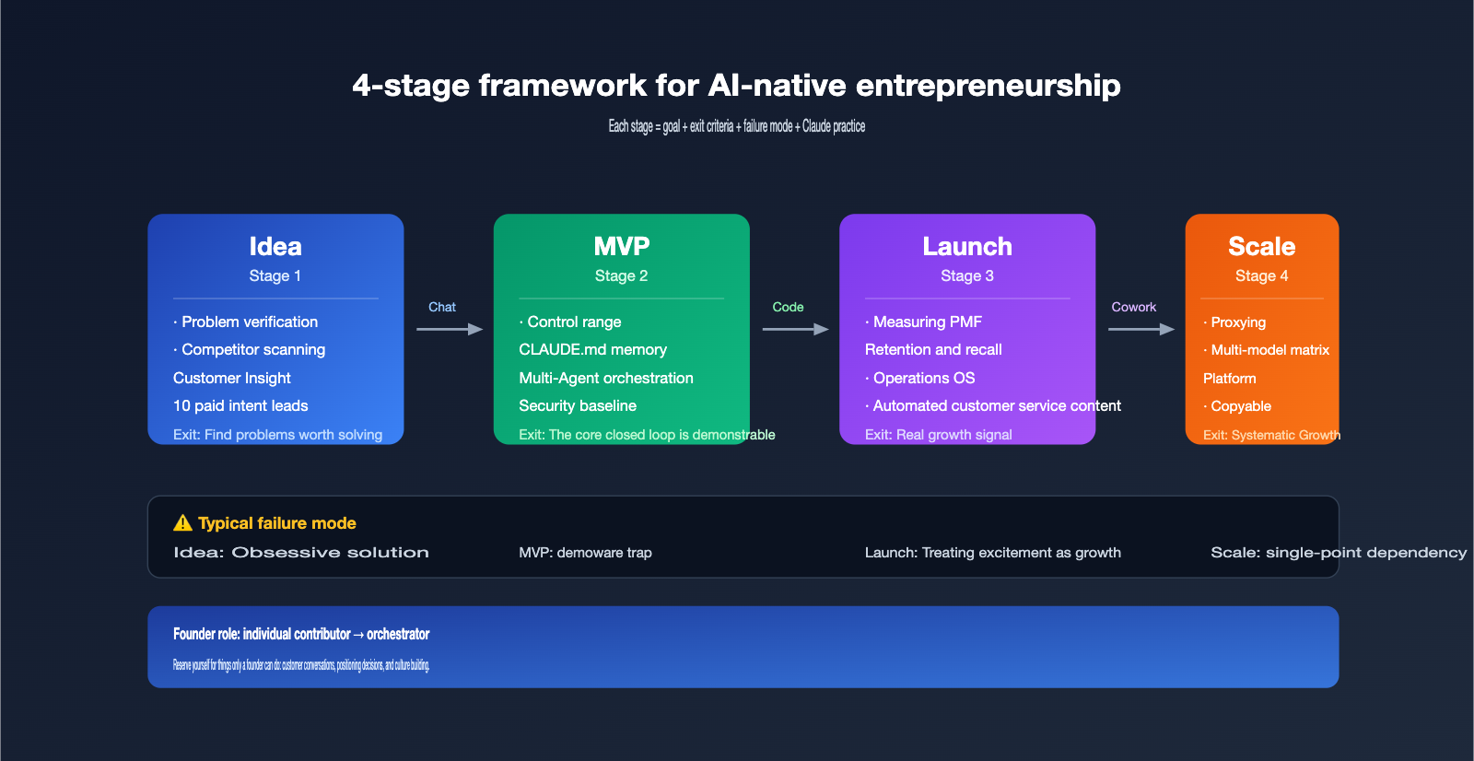Click the "Stage 2" label

[x=622, y=275]
